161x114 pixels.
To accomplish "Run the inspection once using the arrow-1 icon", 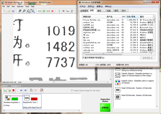I will pos(40,11).
